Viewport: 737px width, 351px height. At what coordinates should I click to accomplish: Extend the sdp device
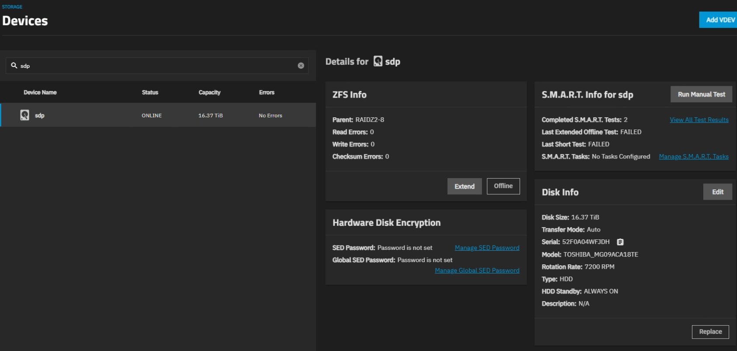[x=465, y=186]
